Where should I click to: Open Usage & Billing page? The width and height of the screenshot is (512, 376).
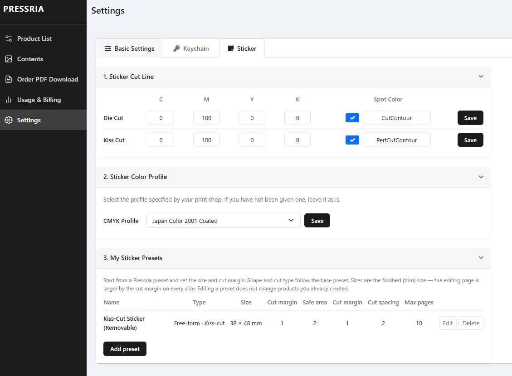coord(43,100)
